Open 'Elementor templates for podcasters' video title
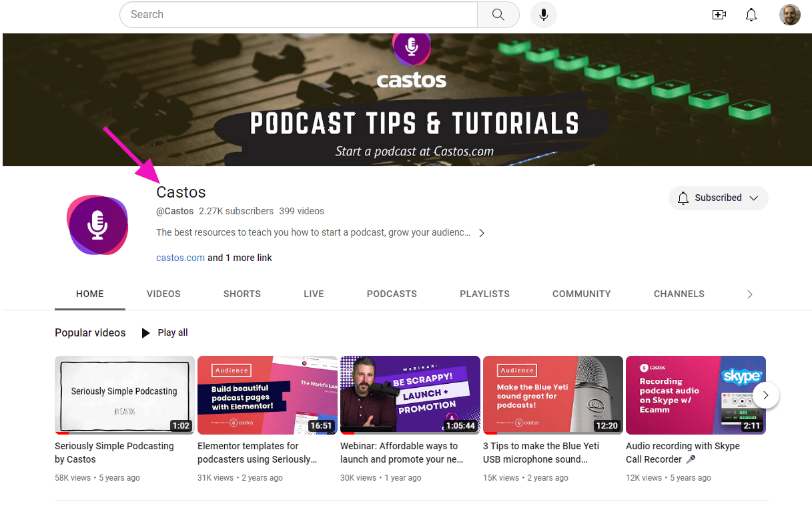This screenshot has width=812, height=508. coord(258,453)
